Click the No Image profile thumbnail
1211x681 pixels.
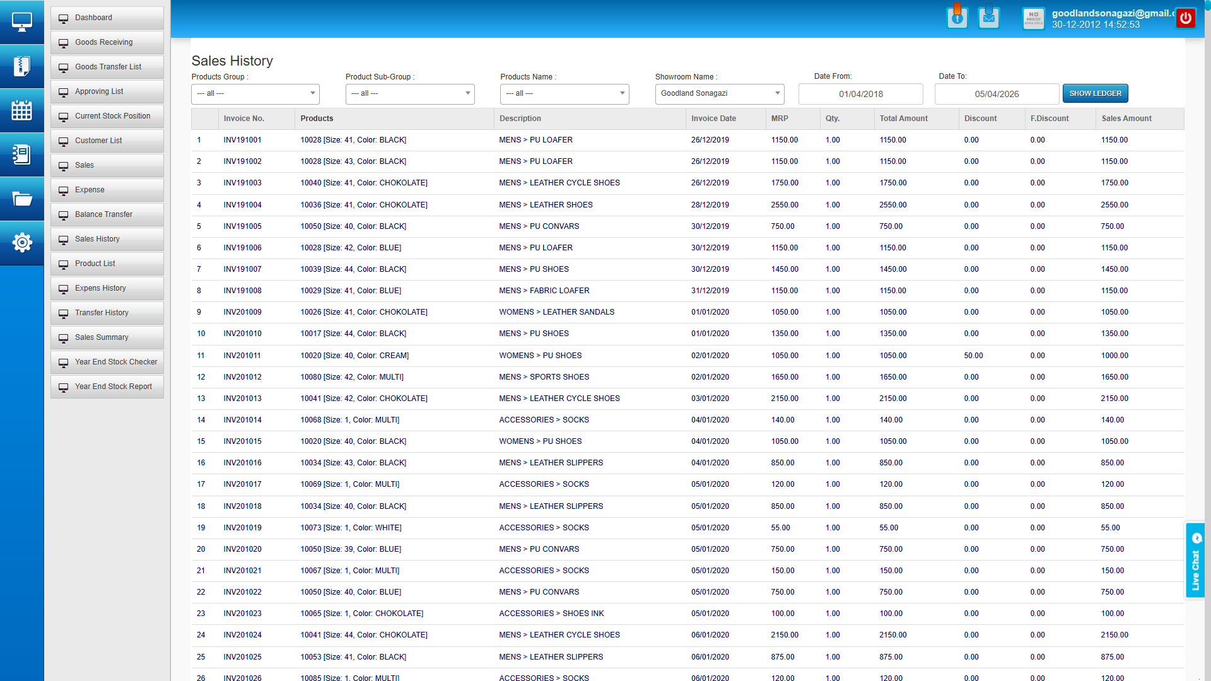(1034, 18)
